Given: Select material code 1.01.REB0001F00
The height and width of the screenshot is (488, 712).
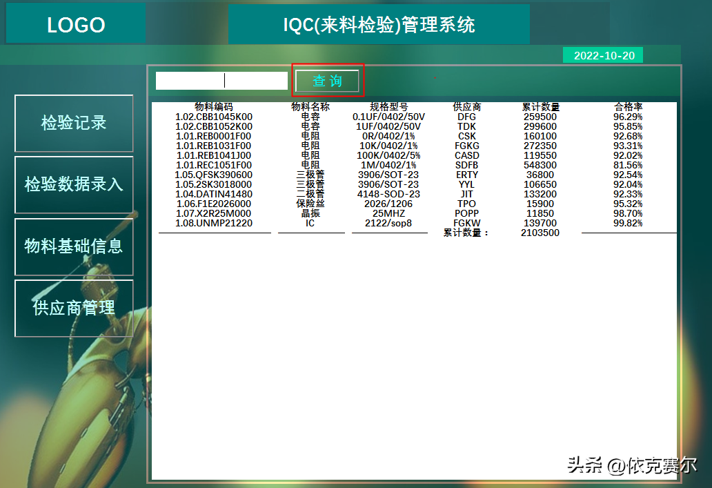Looking at the screenshot, I should (214, 136).
